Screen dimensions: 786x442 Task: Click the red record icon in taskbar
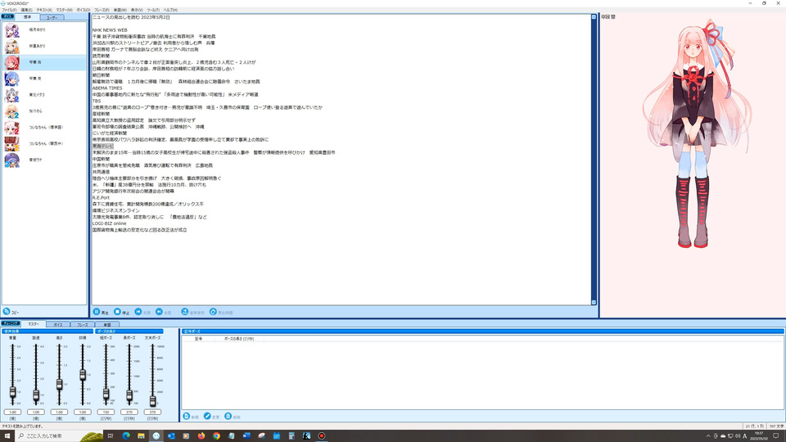321,436
